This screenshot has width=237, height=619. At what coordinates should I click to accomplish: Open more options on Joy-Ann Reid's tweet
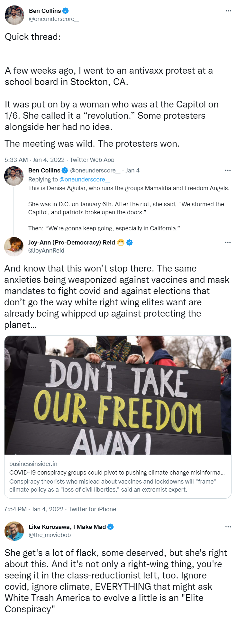pos(228,243)
